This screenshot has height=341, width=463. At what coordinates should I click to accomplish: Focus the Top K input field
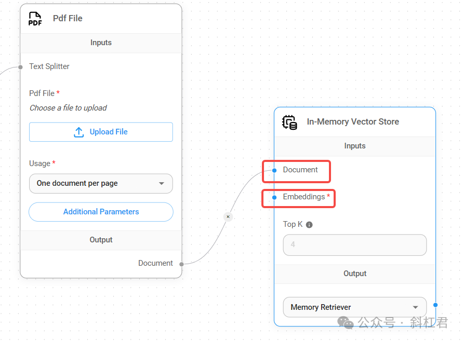click(x=354, y=244)
